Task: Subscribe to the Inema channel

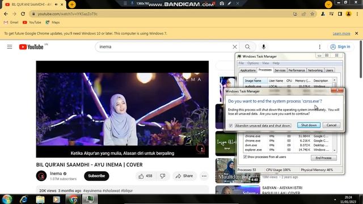Action: pos(96,176)
